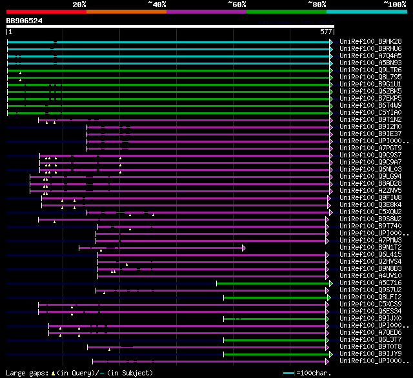Image resolution: width=413 pixels, height=378 pixels.
Task: Select the UniRef100_B9N1T2 label
Action: point(370,248)
